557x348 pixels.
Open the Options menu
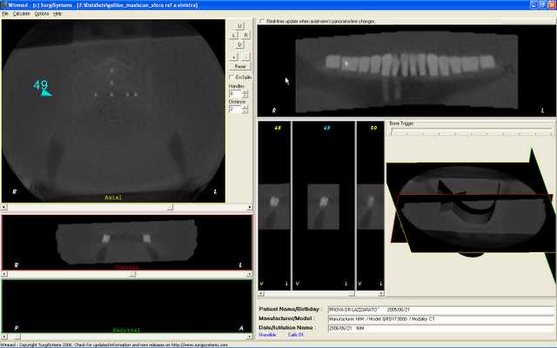(x=42, y=14)
